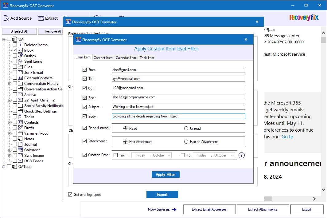This screenshot has height=218, width=327.
Task: Expand the Contacts folder node
Action: click(x=10, y=122)
